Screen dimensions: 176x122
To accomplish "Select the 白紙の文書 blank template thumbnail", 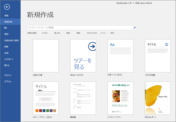I will pos(46,56).
